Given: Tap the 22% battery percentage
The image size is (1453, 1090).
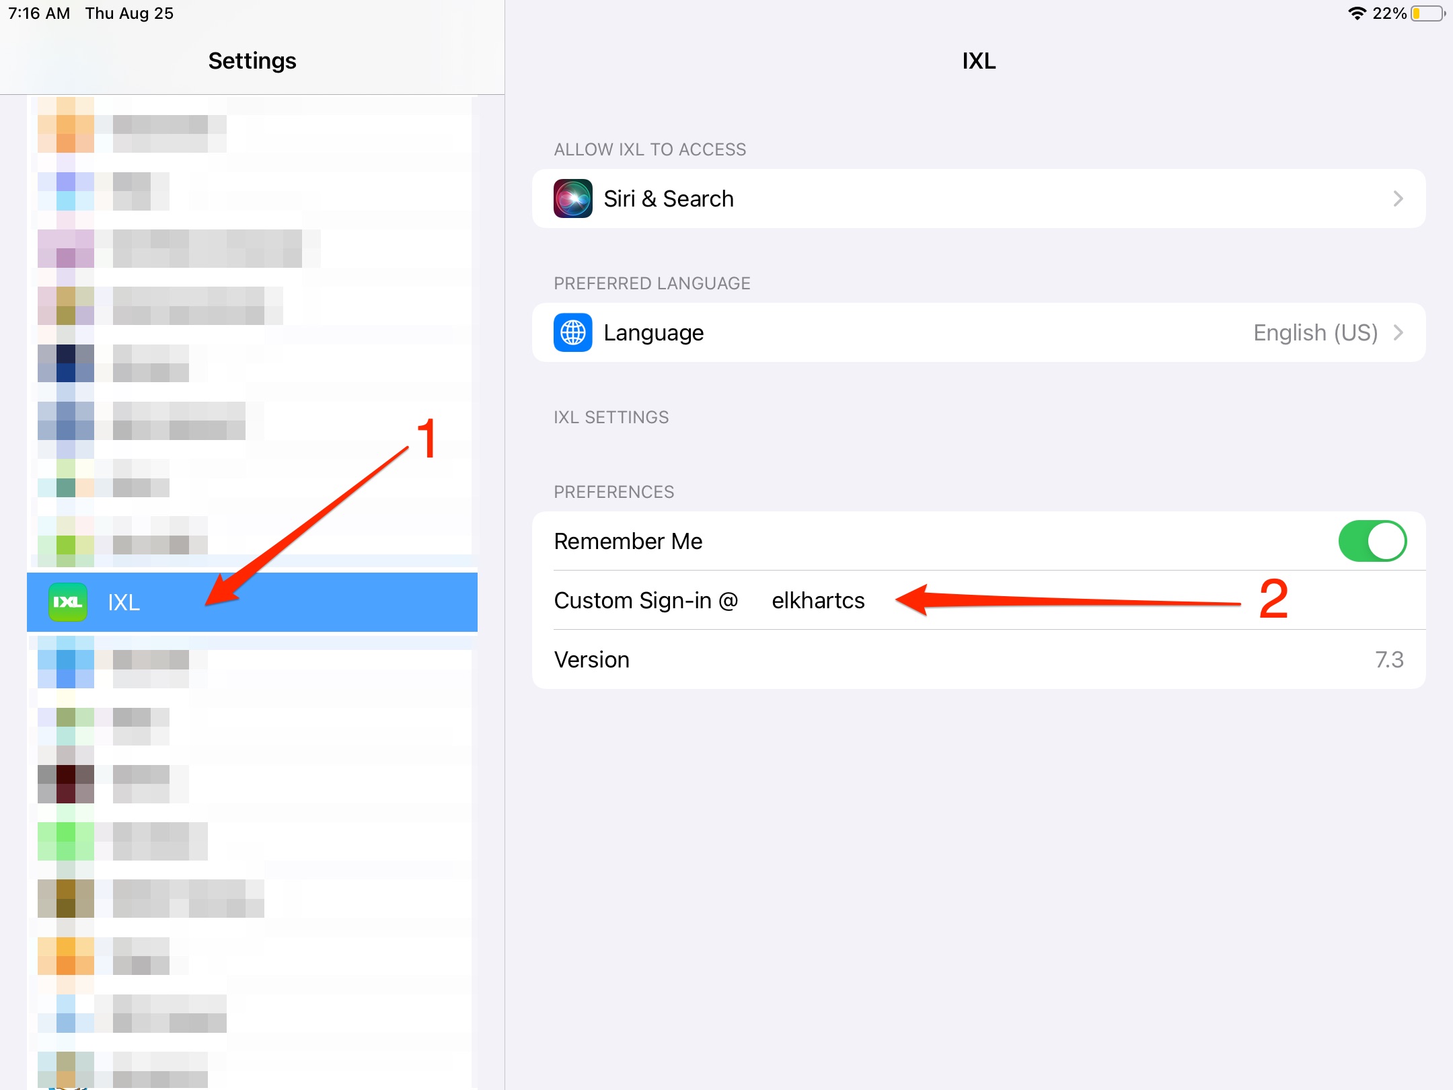Looking at the screenshot, I should [1389, 13].
